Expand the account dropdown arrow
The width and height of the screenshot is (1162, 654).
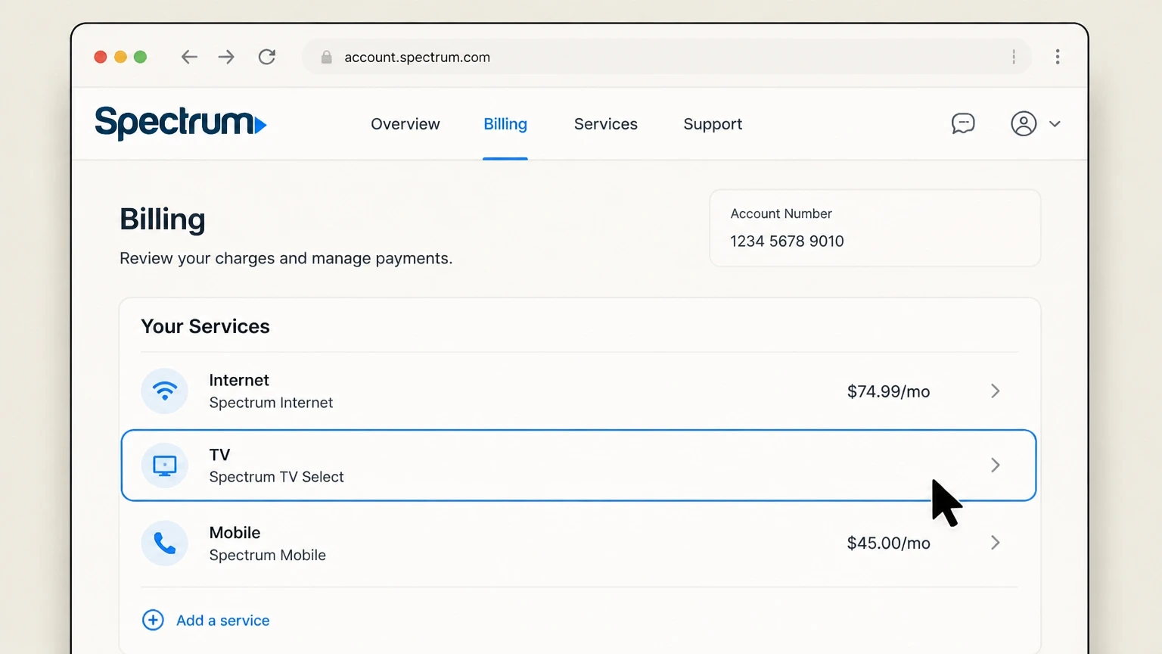tap(1055, 124)
